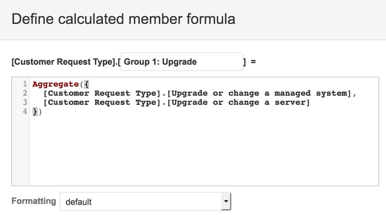Click line number 2 in gutter
This screenshot has width=386, height=215.
click(25, 93)
